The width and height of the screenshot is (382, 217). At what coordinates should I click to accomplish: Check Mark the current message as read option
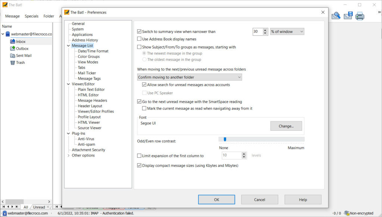144,108
